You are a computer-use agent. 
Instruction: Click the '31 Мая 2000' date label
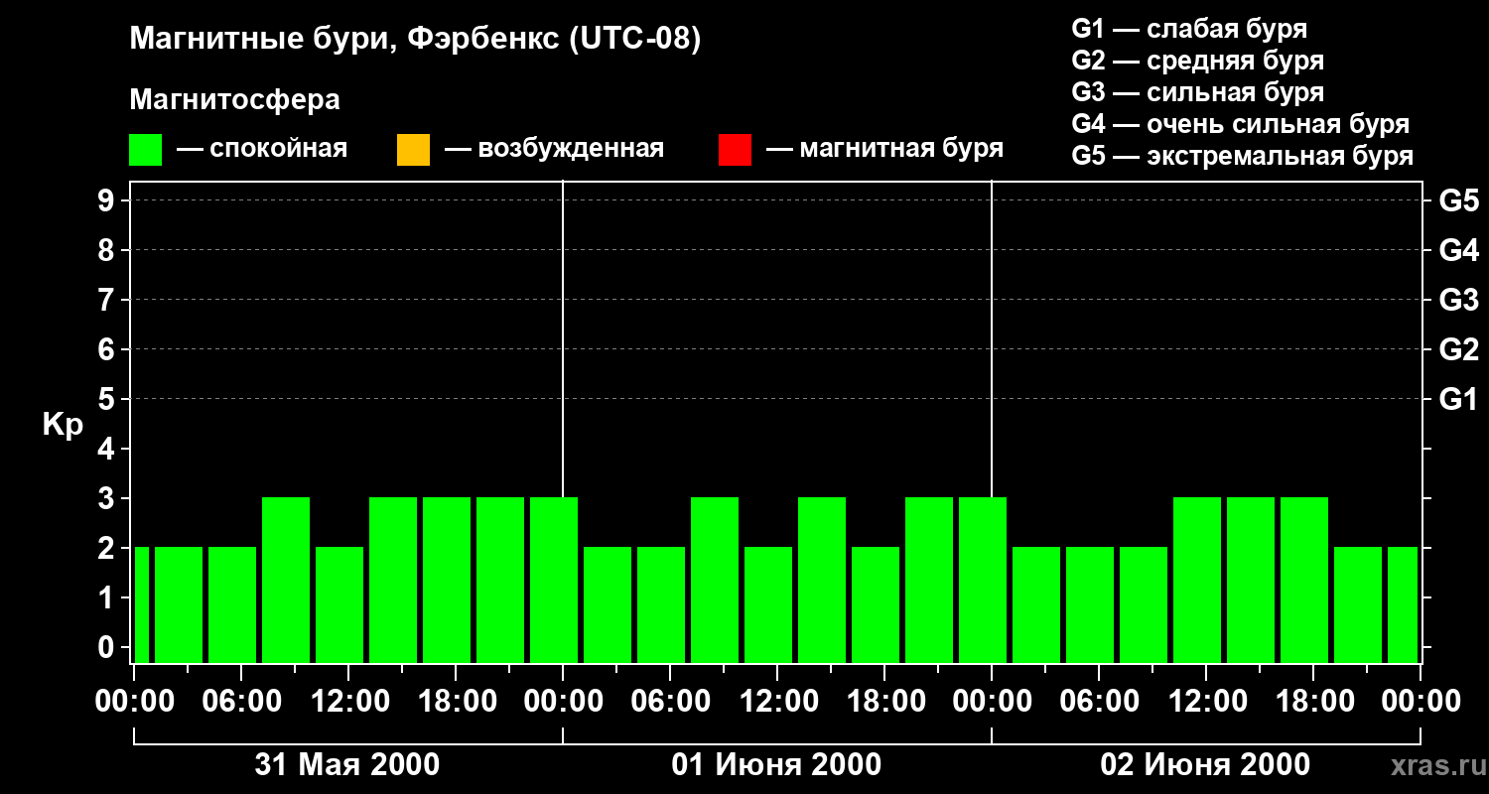347,765
